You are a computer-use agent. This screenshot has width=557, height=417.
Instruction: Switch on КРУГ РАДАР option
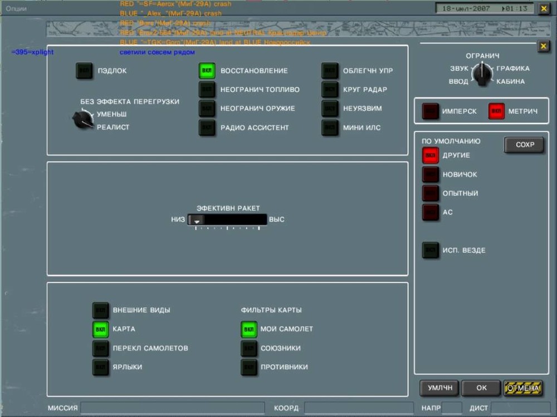(330, 89)
